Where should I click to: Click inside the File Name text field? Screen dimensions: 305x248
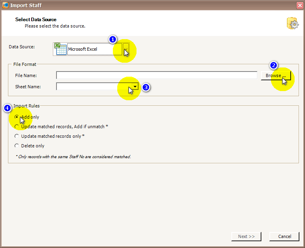click(156, 75)
